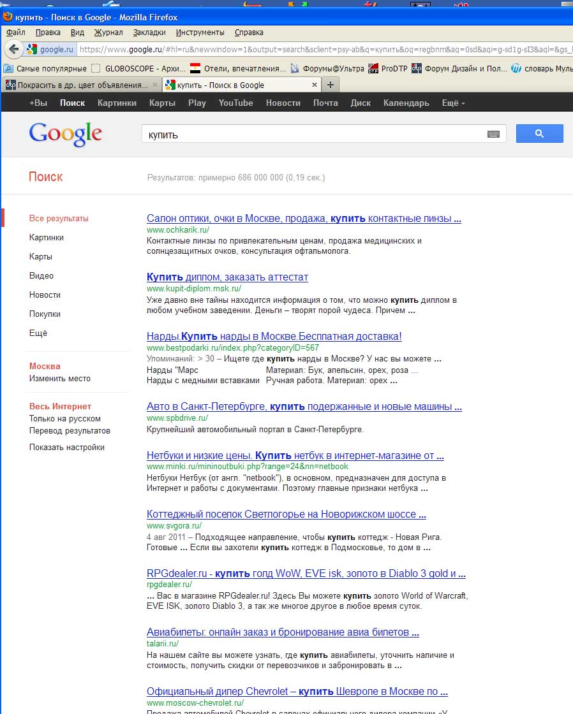Open YouTube in the black Google bar
This screenshot has height=714, width=573.
click(x=235, y=103)
